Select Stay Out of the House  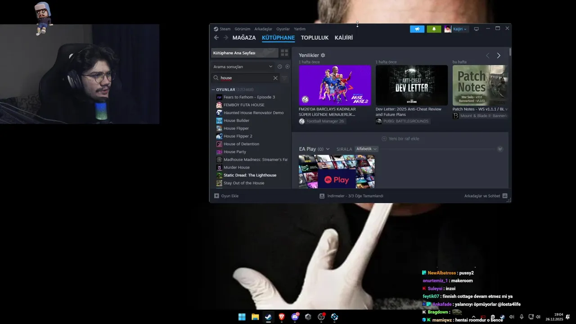[x=243, y=183]
